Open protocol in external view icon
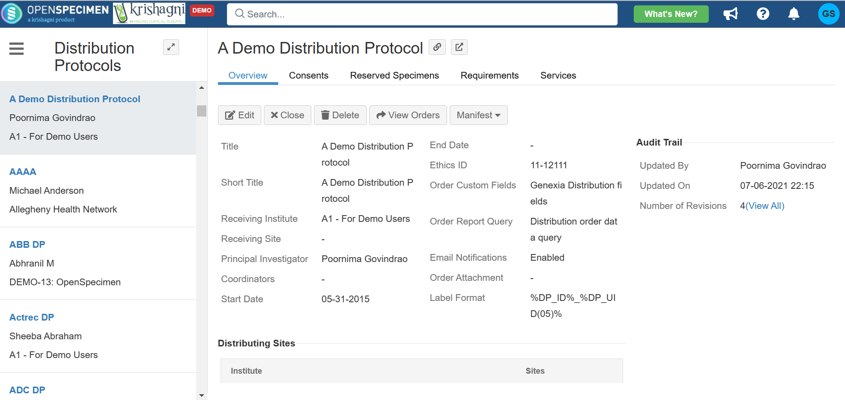 tap(459, 47)
